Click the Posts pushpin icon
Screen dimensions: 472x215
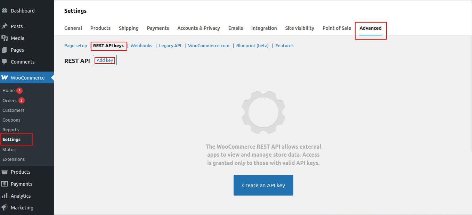(x=5, y=26)
